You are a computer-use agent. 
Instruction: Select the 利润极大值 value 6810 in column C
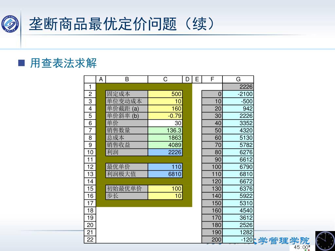(x=165, y=174)
